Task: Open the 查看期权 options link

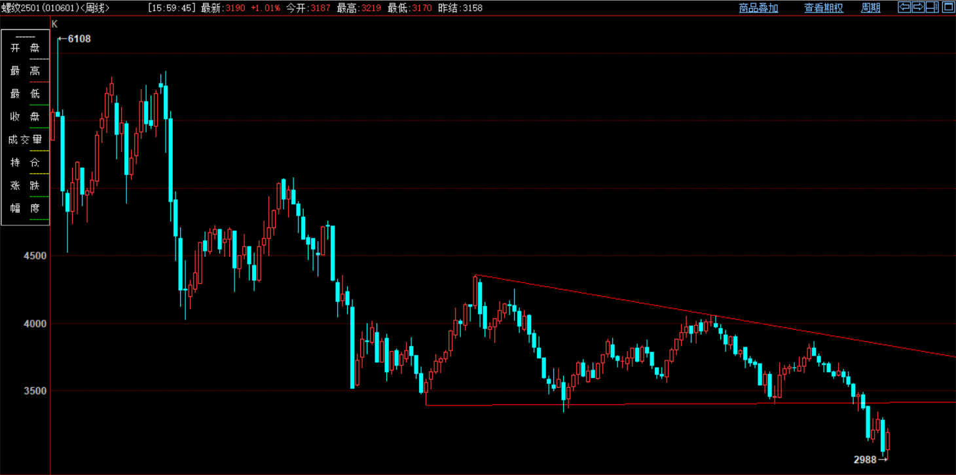Action: click(x=824, y=8)
